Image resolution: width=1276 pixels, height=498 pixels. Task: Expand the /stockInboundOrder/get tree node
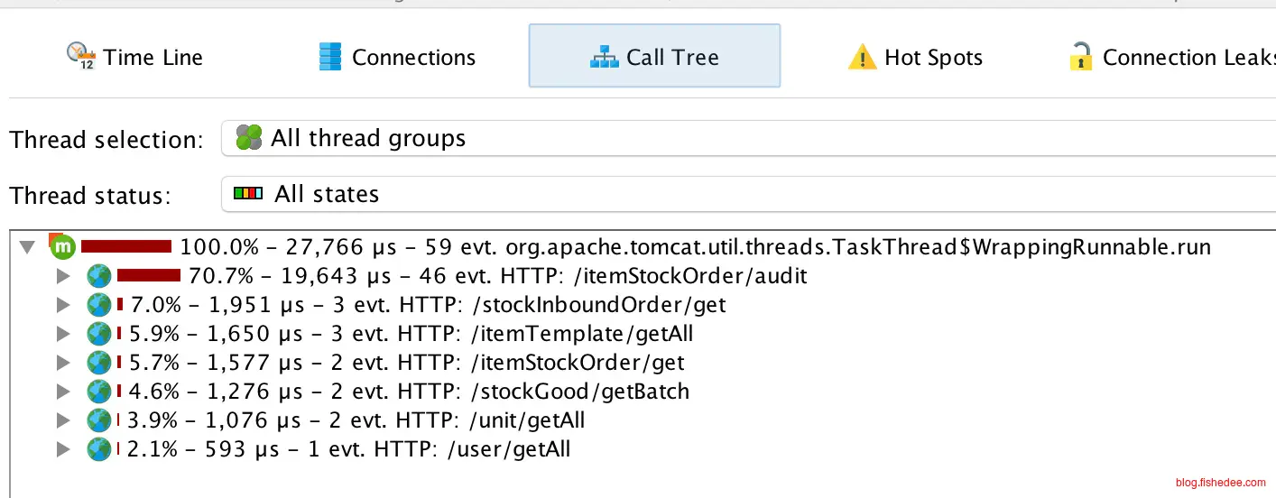[x=62, y=305]
